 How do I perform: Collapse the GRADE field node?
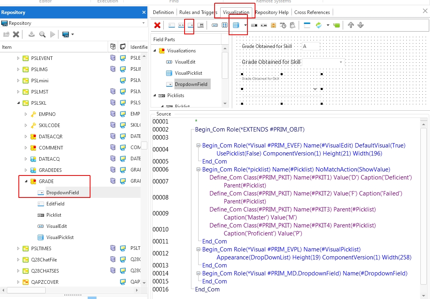tap(26, 181)
